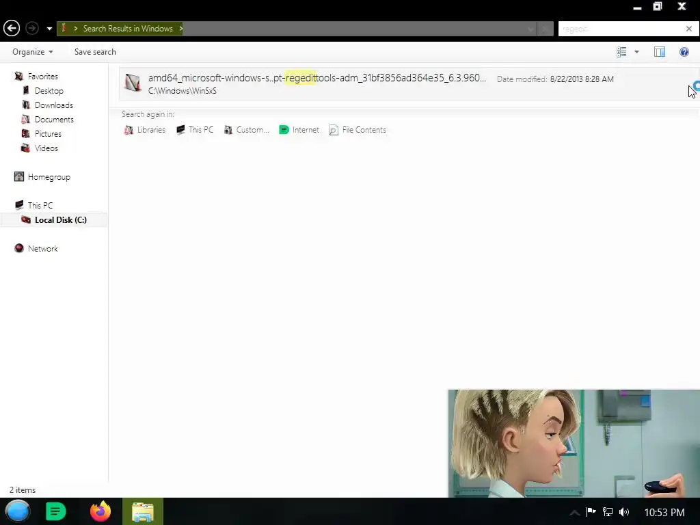Search again in File Contents

(358, 130)
